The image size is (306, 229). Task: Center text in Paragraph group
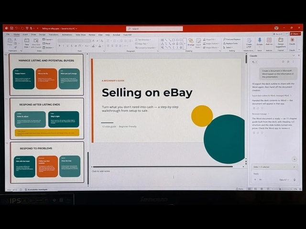[112, 46]
